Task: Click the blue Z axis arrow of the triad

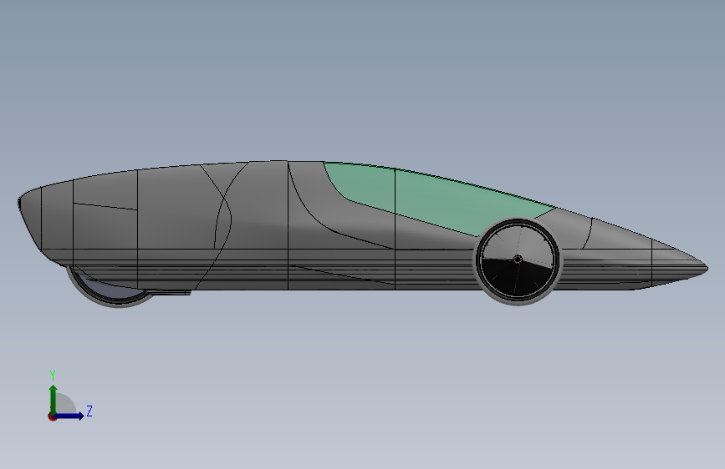Action: pos(69,416)
